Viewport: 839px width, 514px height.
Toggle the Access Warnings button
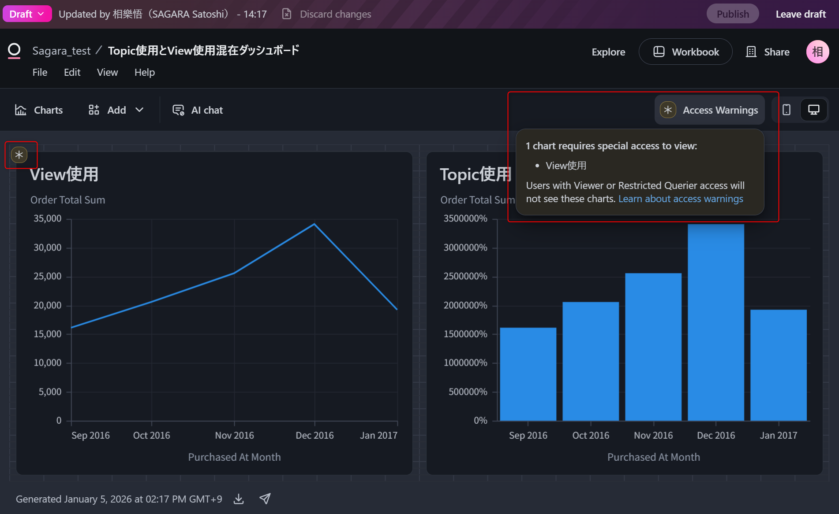click(709, 110)
